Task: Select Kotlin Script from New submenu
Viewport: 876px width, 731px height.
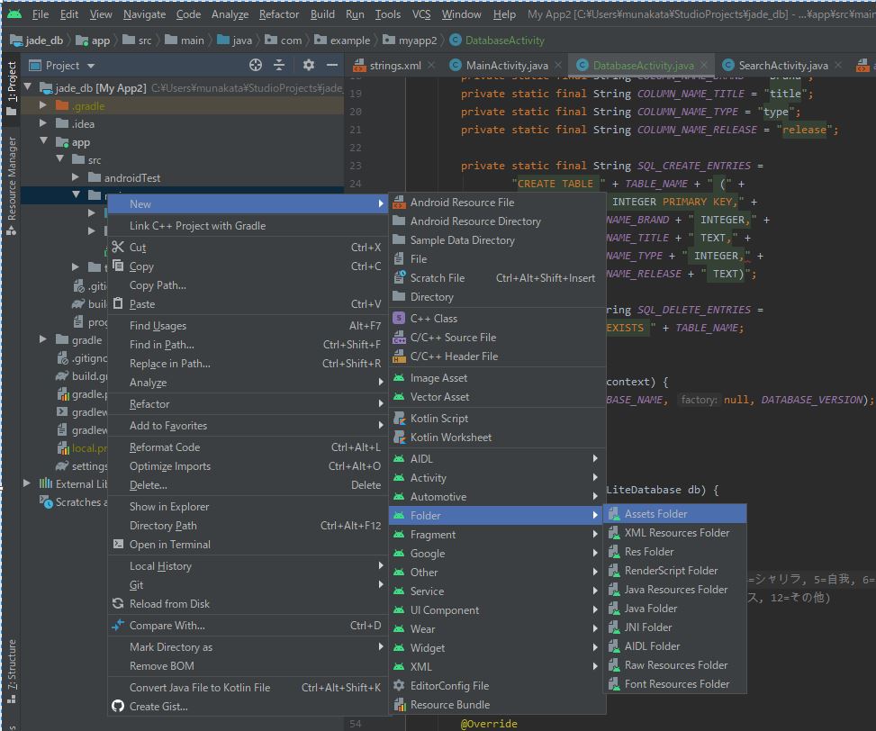Action: click(438, 418)
